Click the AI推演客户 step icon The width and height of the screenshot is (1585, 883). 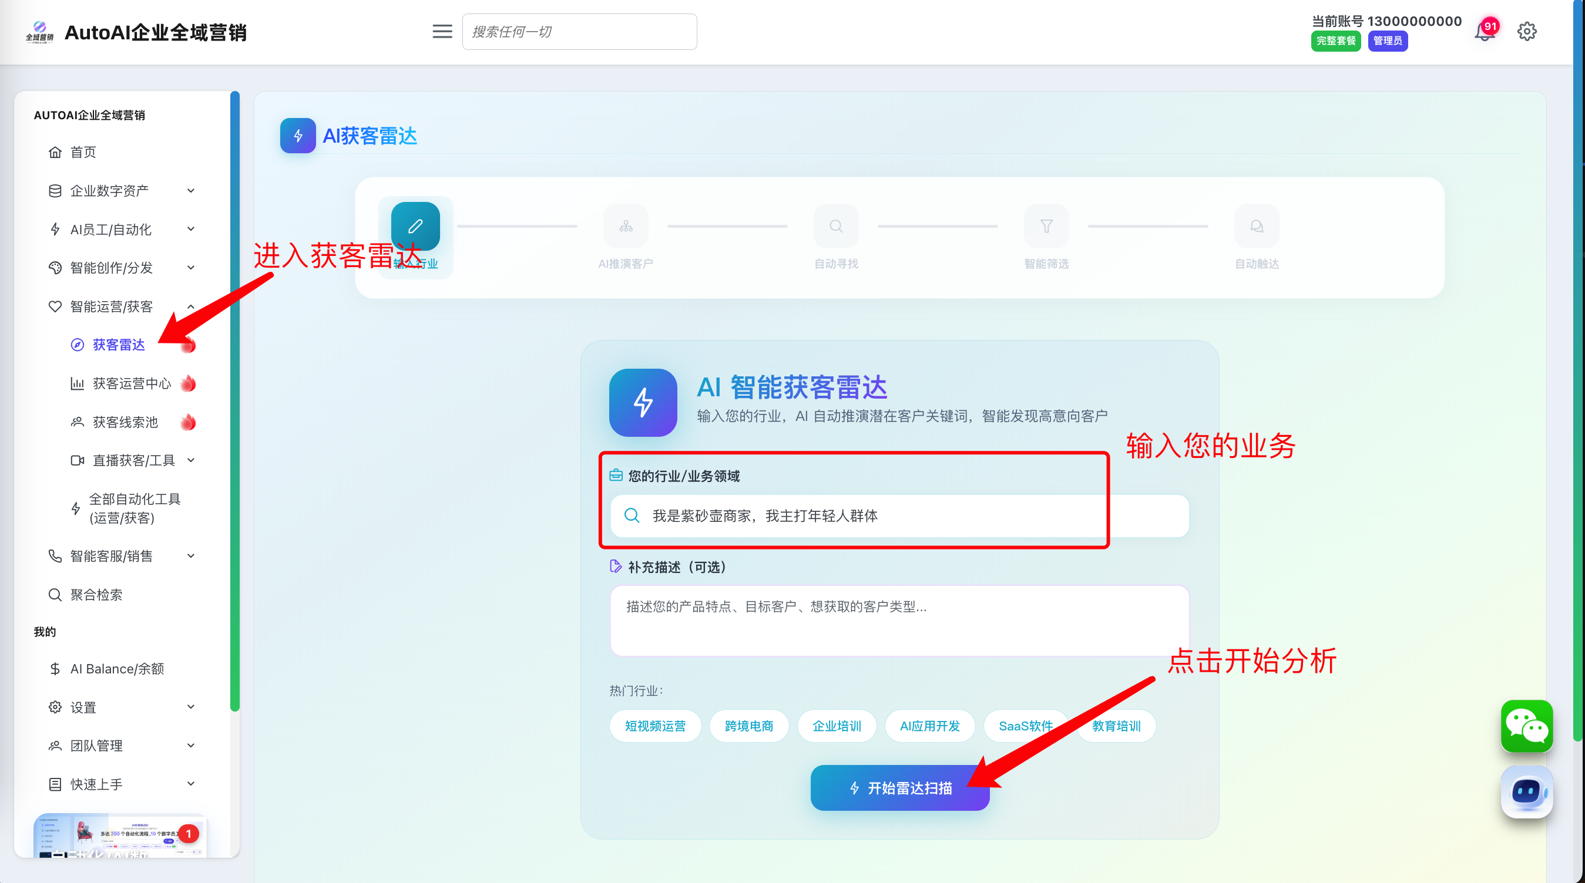(x=626, y=226)
